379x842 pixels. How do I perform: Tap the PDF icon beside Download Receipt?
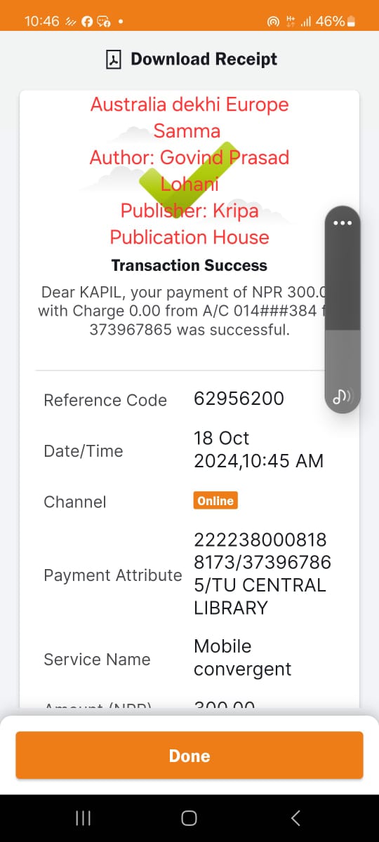pos(114,60)
